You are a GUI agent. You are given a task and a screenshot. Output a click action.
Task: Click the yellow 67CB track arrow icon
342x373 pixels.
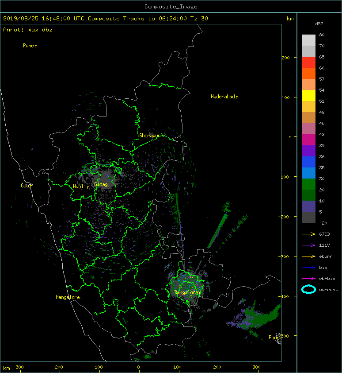click(x=308, y=234)
